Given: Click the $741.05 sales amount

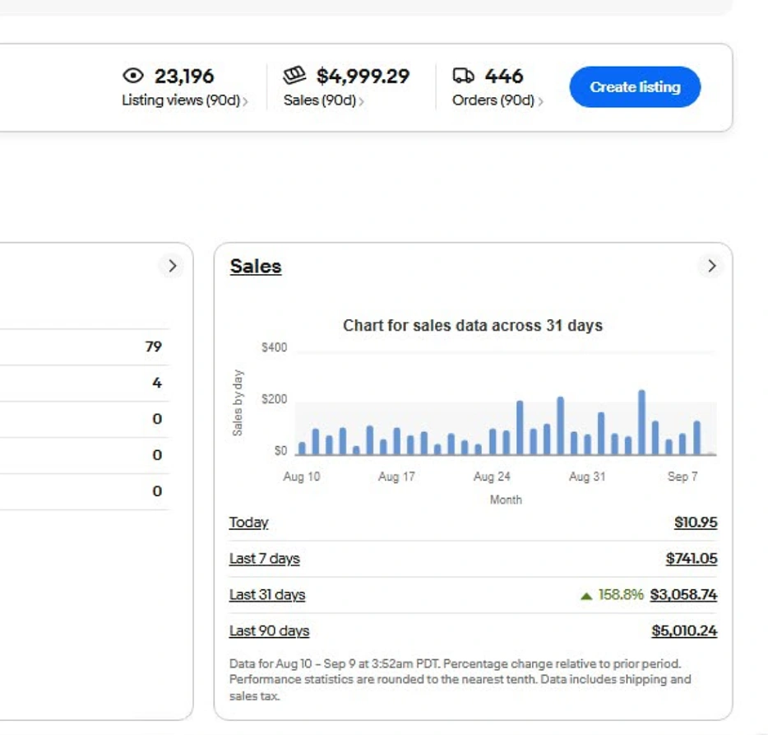Looking at the screenshot, I should pyautogui.click(x=691, y=559).
